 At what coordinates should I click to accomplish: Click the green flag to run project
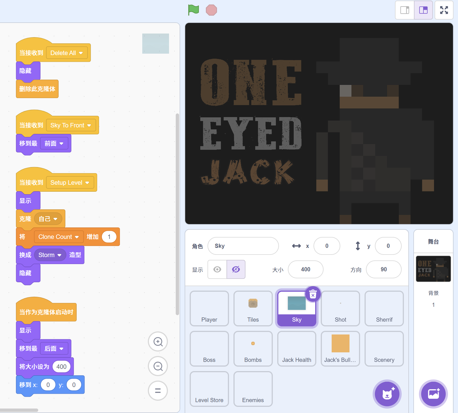(x=193, y=10)
